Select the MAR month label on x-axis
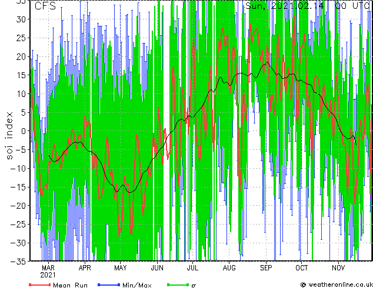The height and width of the screenshot is (288, 373). [x=48, y=268]
